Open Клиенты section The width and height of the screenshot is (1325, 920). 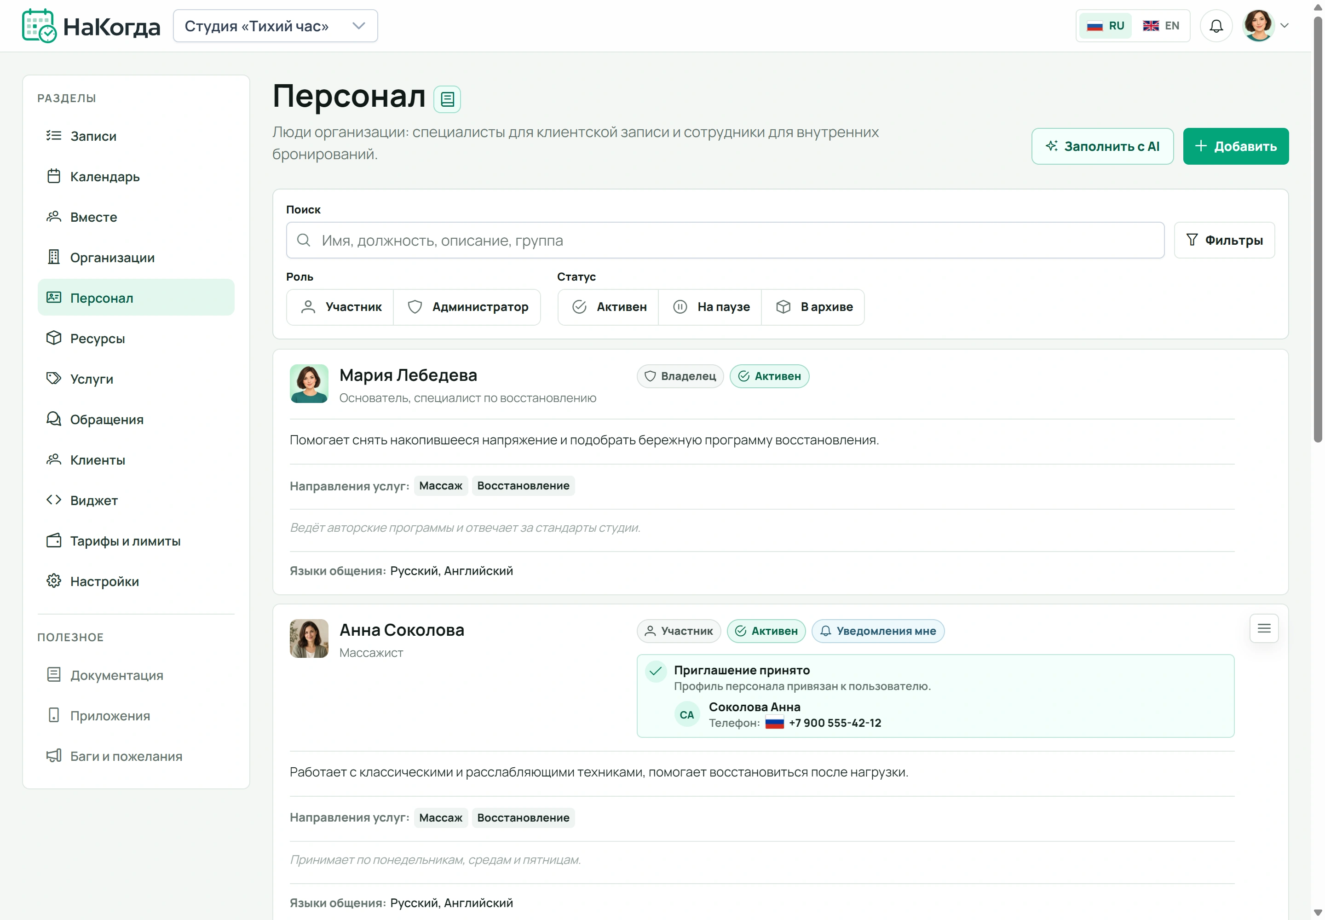(x=136, y=460)
